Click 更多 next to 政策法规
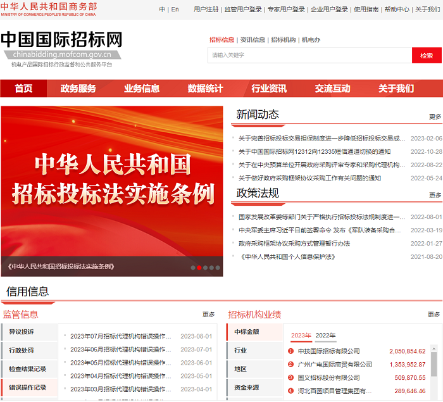The height and width of the screenshot is (402, 443). point(435,196)
